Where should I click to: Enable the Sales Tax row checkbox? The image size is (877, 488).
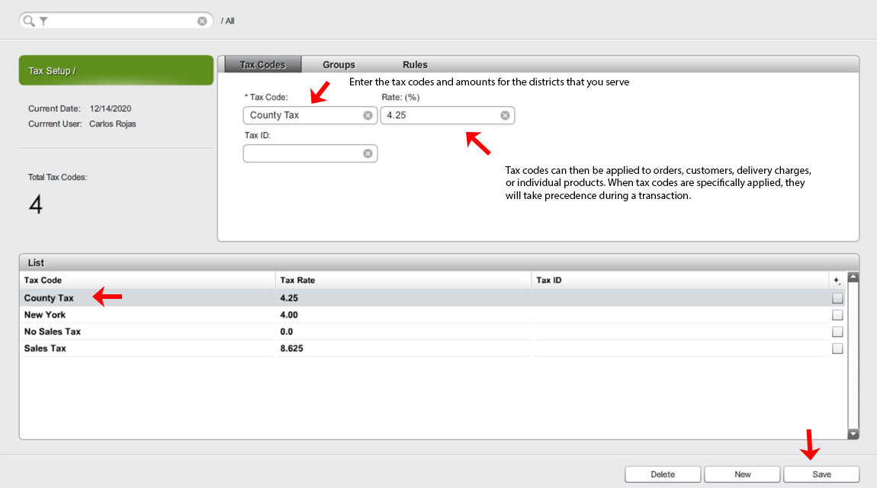(837, 348)
